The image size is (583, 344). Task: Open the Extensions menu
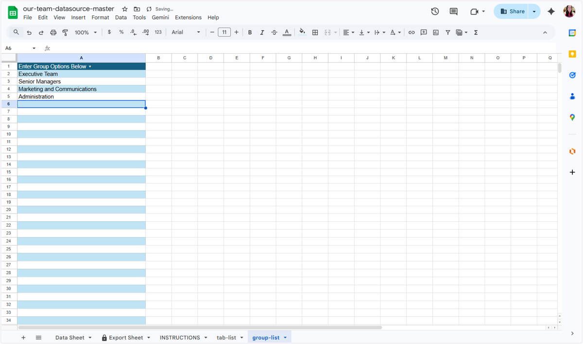click(x=188, y=17)
